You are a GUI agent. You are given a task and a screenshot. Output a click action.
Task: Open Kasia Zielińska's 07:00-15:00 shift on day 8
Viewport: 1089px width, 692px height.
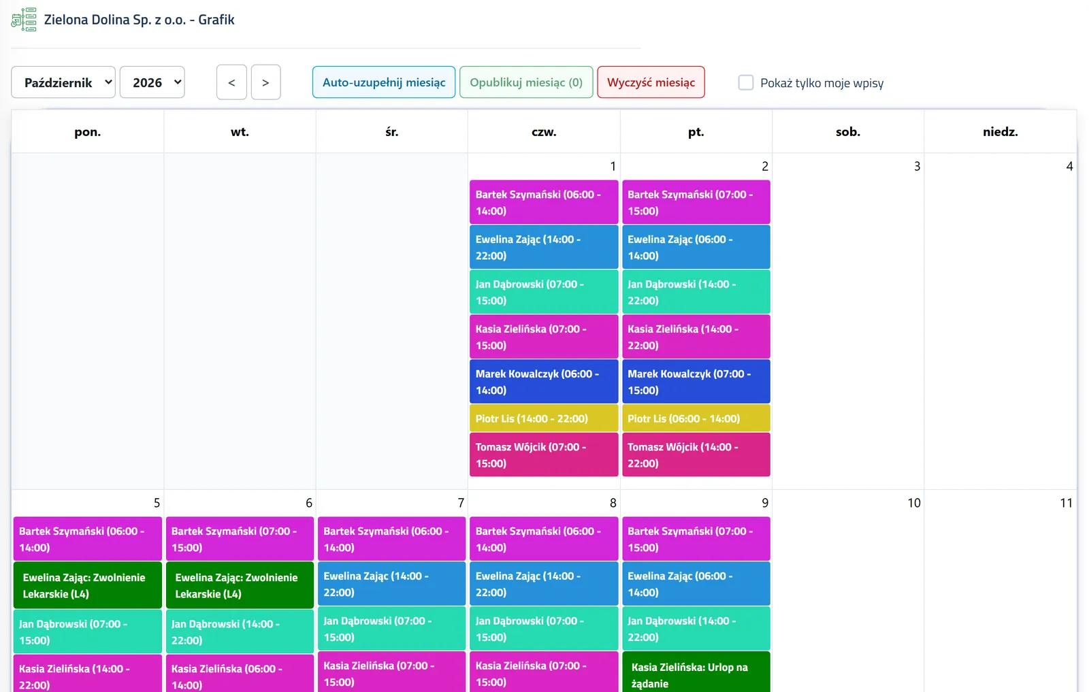click(544, 672)
